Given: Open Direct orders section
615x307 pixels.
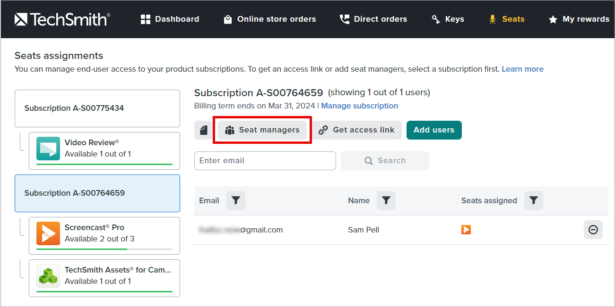Looking at the screenshot, I should coord(373,19).
